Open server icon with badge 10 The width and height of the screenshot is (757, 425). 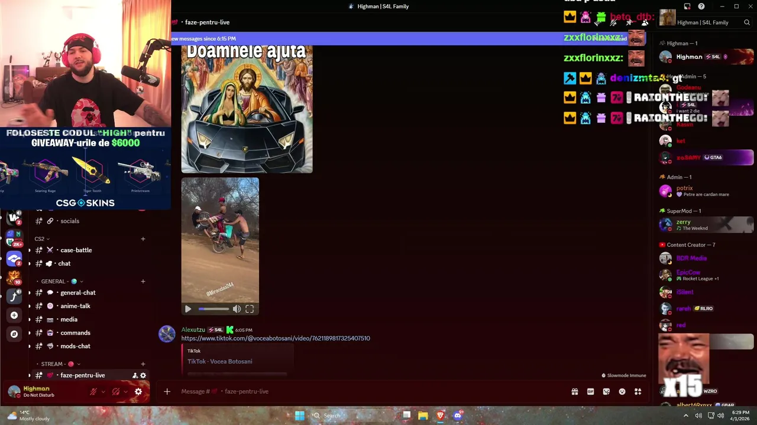pyautogui.click(x=14, y=277)
